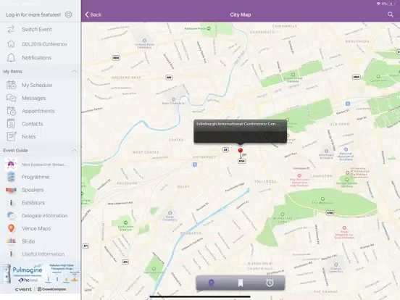Open recent history clock in map toolbar

coord(270,283)
